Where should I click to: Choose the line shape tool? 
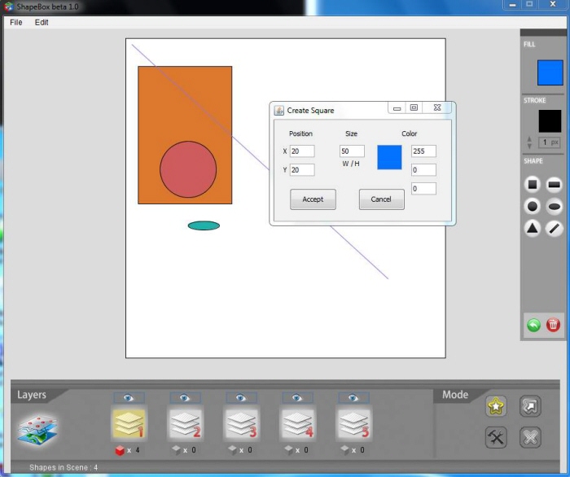[x=554, y=229]
